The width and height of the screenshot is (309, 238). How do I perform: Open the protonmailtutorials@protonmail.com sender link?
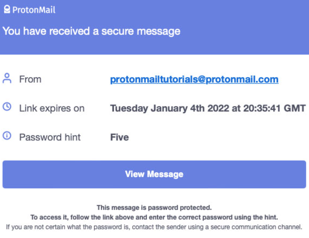pos(194,79)
